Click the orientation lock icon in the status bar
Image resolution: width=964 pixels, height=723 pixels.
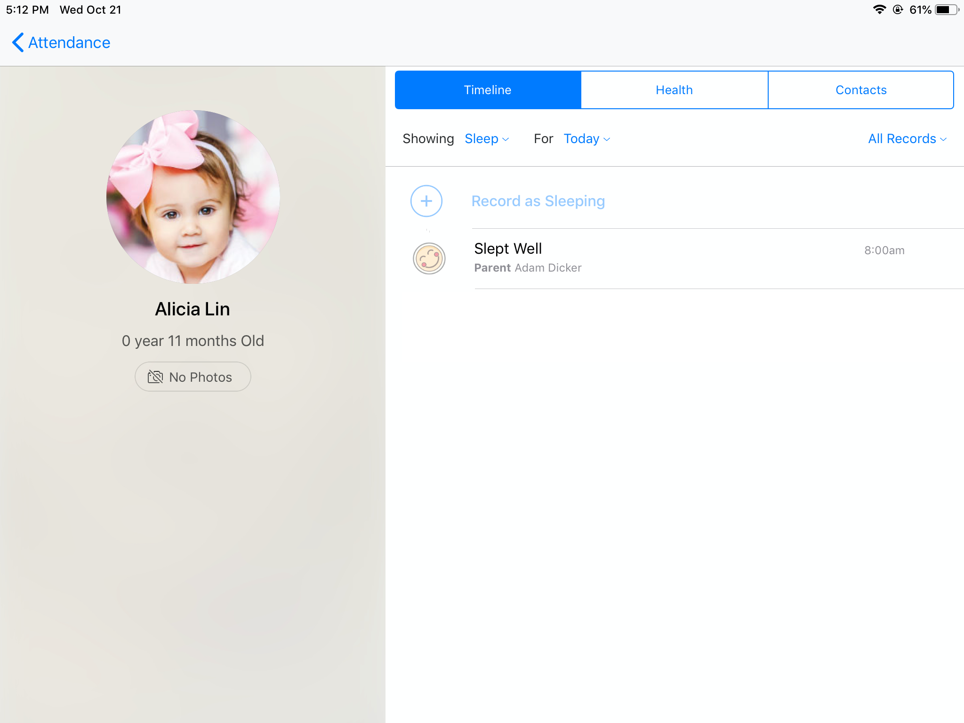[898, 9]
